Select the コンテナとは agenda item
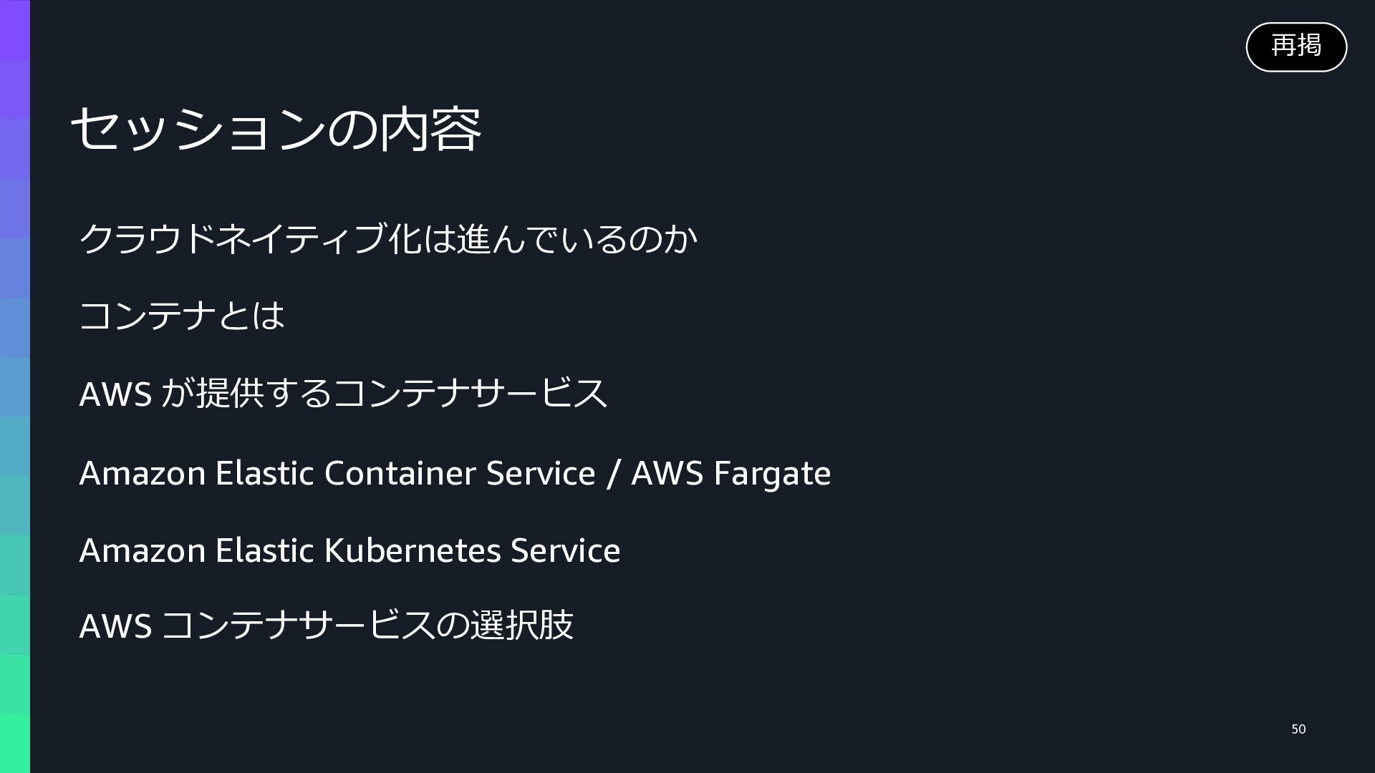The height and width of the screenshot is (773, 1375). [x=182, y=316]
